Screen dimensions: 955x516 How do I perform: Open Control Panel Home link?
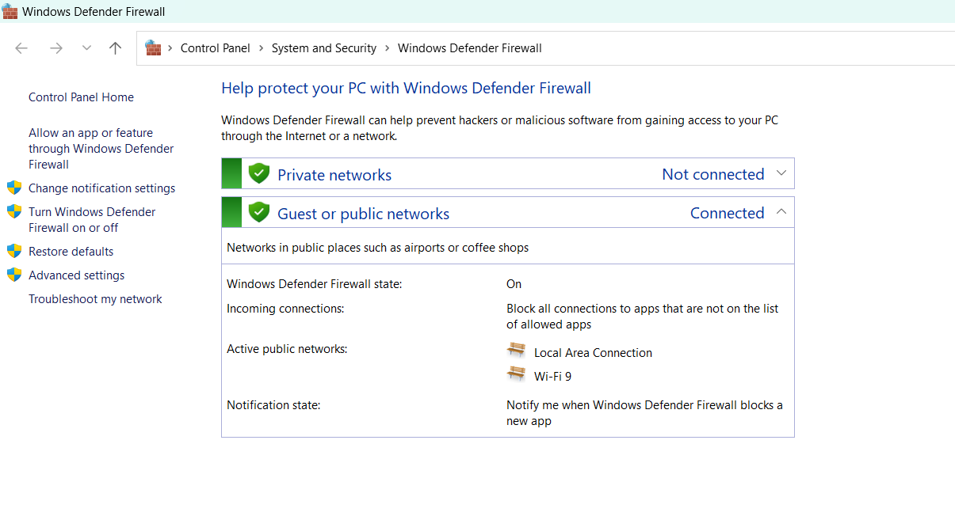81,97
